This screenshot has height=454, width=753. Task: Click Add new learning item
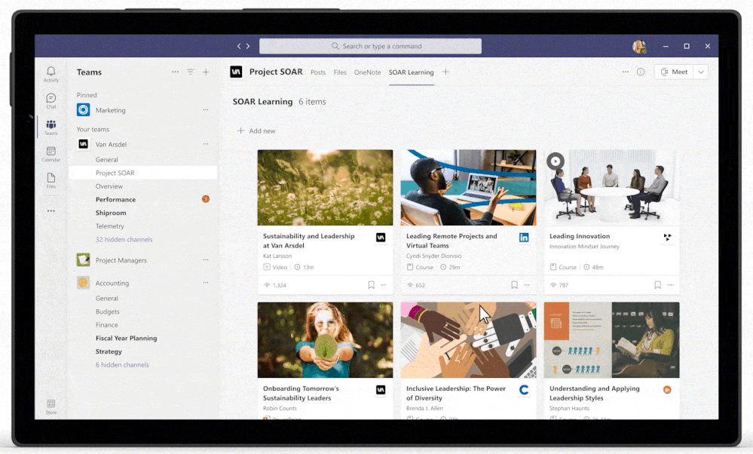(256, 130)
